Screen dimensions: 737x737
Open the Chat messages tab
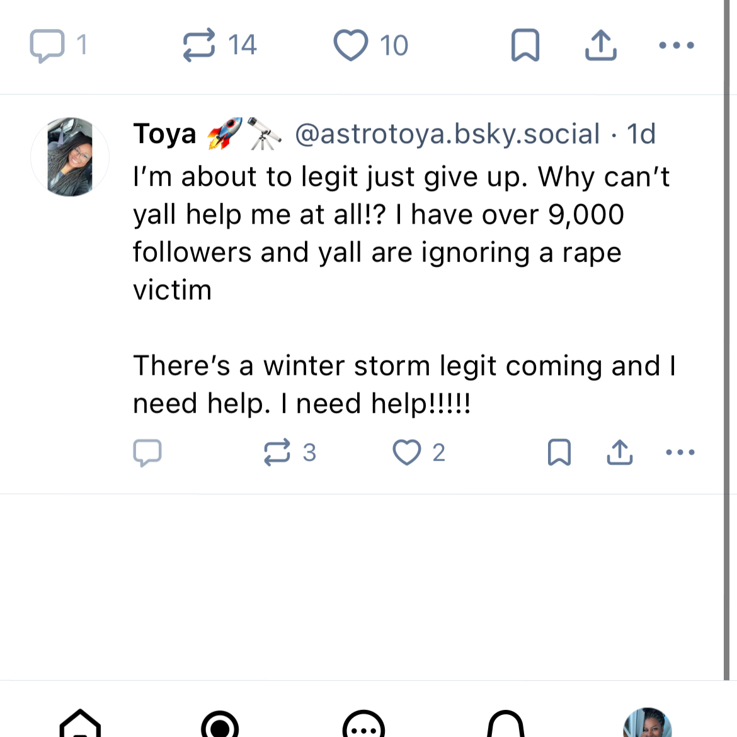point(363,724)
